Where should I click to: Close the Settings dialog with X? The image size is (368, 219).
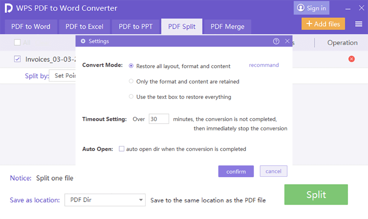coord(287,41)
